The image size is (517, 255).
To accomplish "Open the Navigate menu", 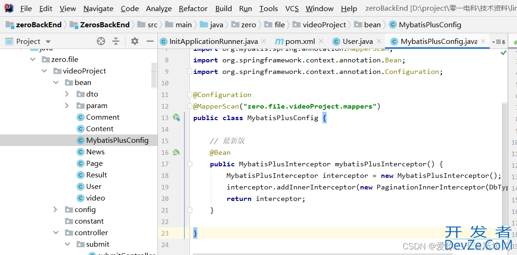I will [98, 8].
